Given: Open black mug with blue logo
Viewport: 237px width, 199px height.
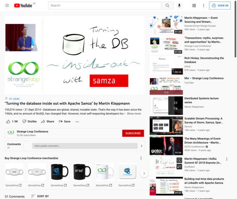Looking at the screenshot, I should tap(59, 172).
